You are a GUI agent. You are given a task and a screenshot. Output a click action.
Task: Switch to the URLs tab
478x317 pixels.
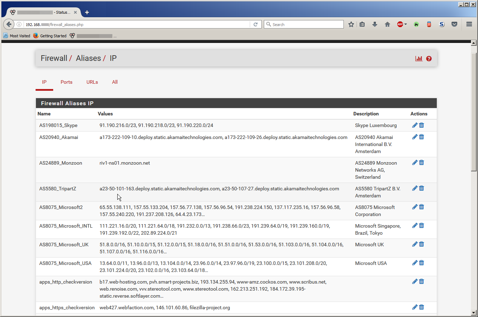[x=92, y=82]
